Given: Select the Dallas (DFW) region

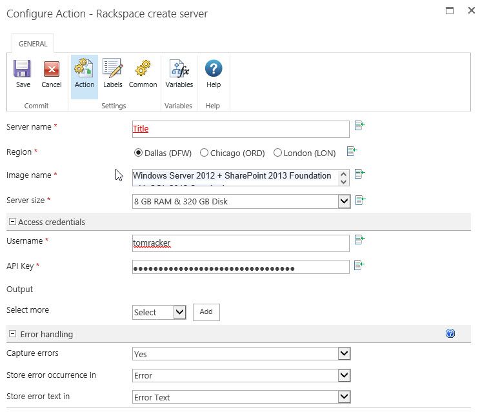Looking at the screenshot, I should tap(138, 152).
